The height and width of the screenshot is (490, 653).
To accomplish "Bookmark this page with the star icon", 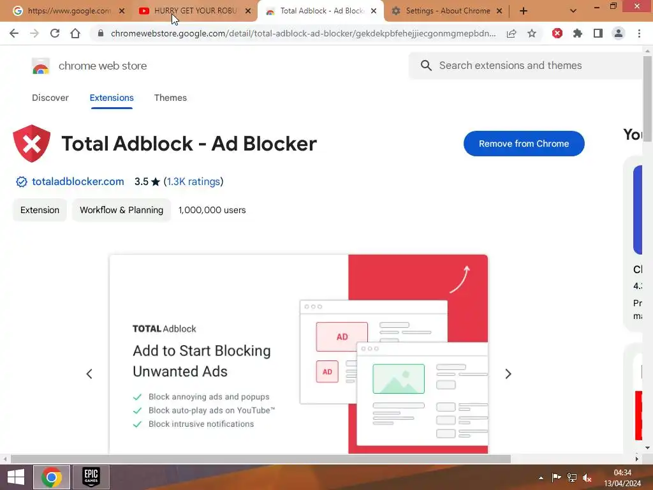I will pyautogui.click(x=532, y=33).
